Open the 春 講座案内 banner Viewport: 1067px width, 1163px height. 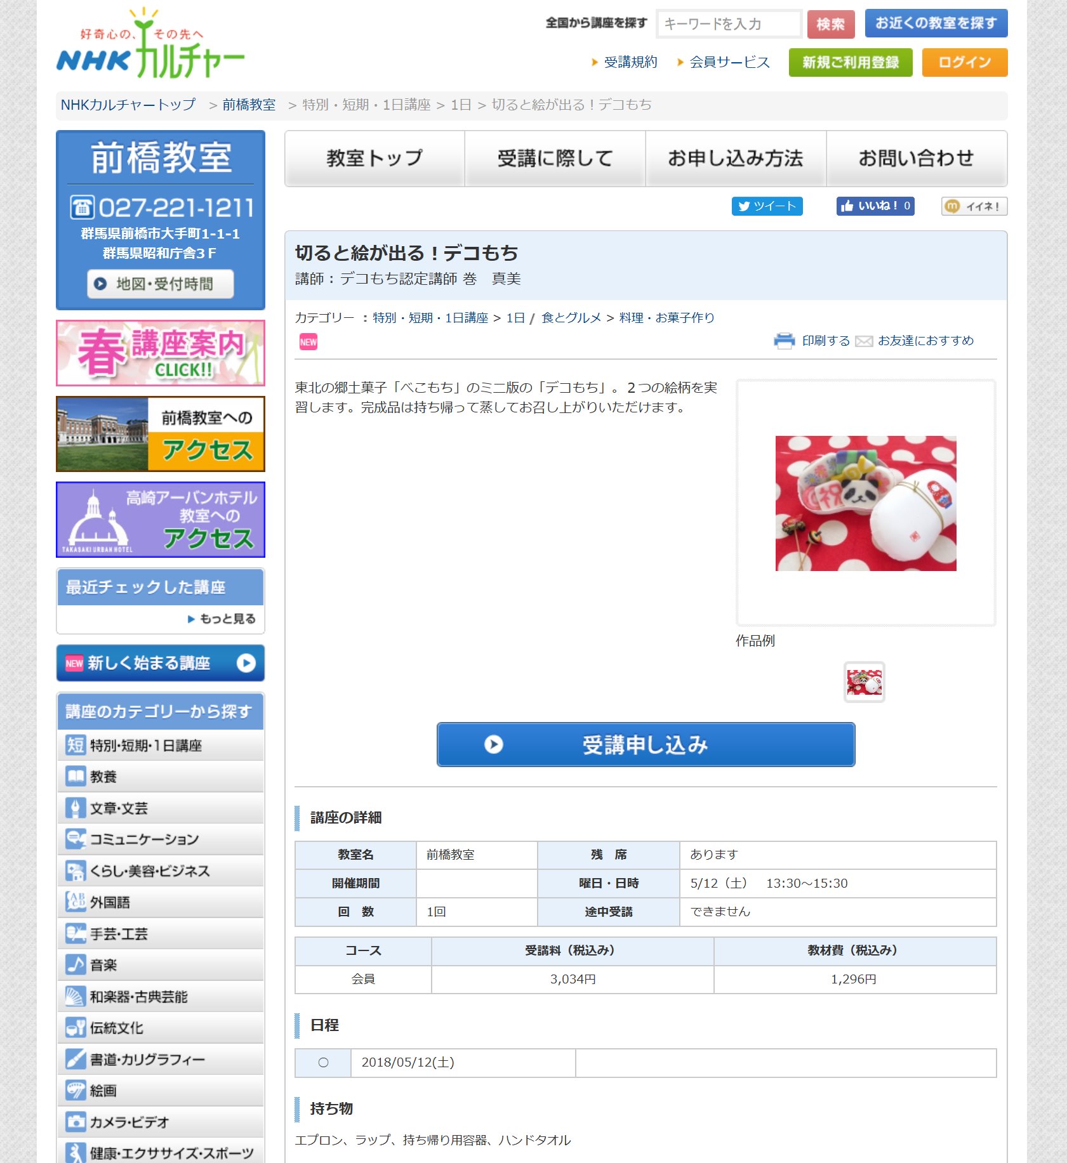click(161, 353)
